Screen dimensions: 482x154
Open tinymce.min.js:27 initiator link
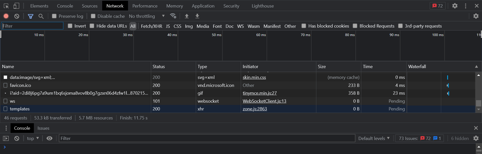pyautogui.click(x=260, y=93)
